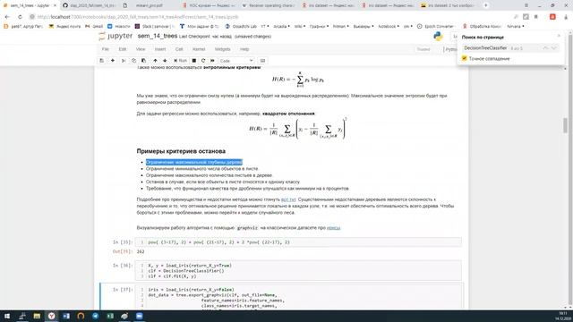
Task: Open the Edit menu in Jupyter
Action: pyautogui.click(x=123, y=49)
